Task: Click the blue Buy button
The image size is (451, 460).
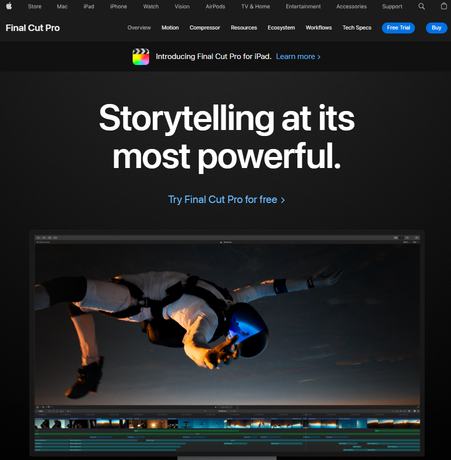Action: click(x=436, y=28)
